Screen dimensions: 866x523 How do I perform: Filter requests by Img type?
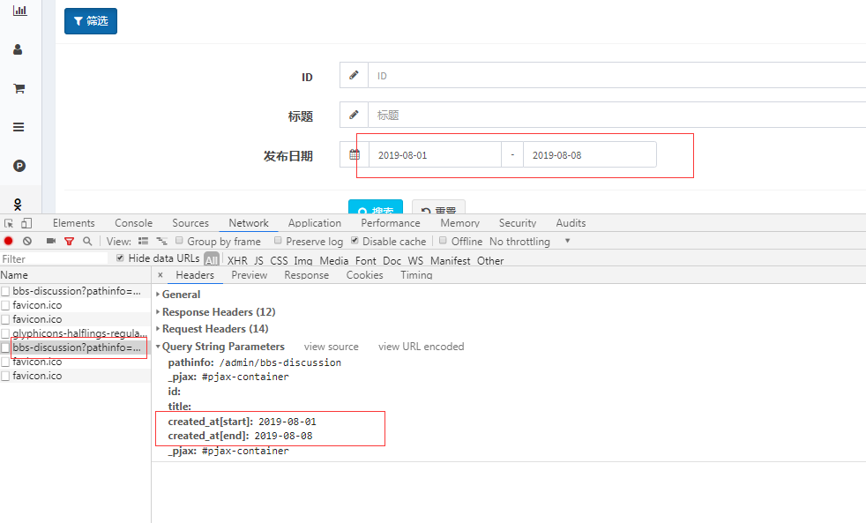click(x=303, y=260)
